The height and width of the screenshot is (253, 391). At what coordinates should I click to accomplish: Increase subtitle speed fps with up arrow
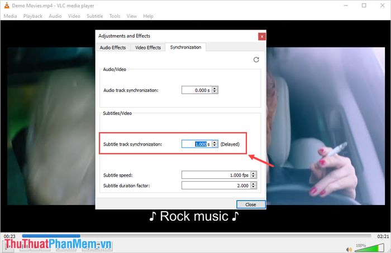coord(254,173)
